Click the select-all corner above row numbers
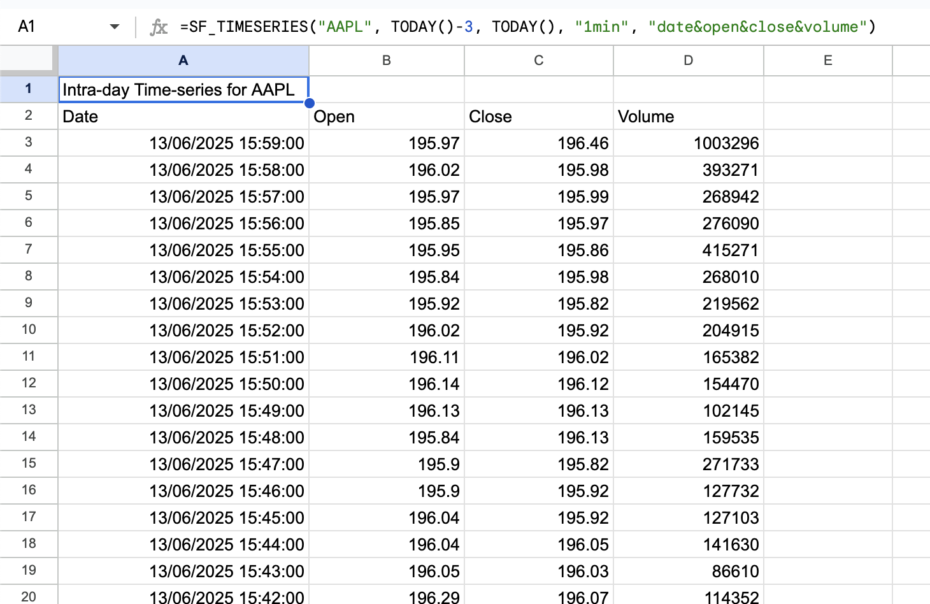 pos(28,61)
